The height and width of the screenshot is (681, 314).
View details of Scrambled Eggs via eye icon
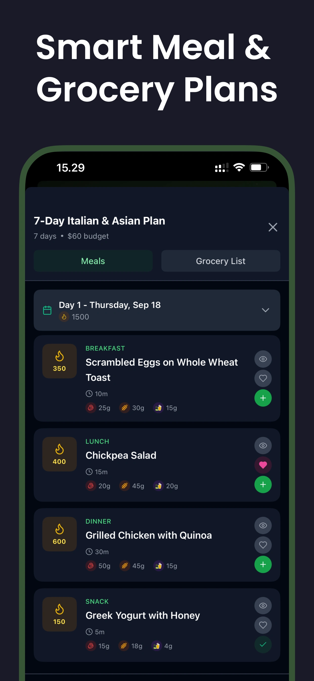(x=263, y=359)
